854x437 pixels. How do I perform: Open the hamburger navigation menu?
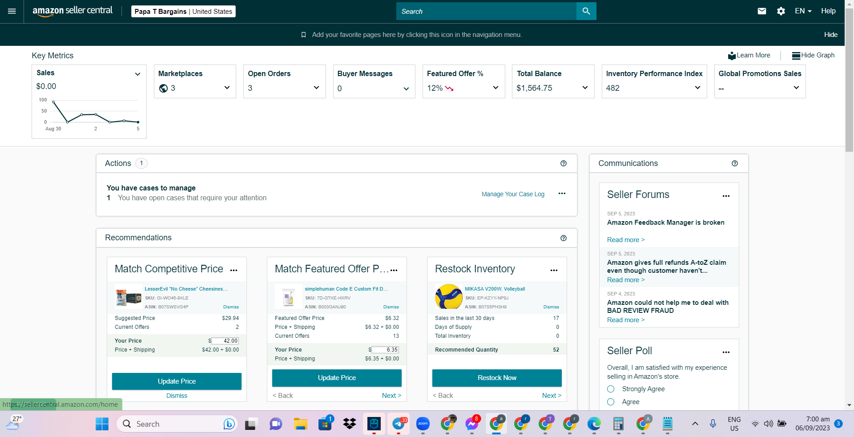(x=12, y=11)
